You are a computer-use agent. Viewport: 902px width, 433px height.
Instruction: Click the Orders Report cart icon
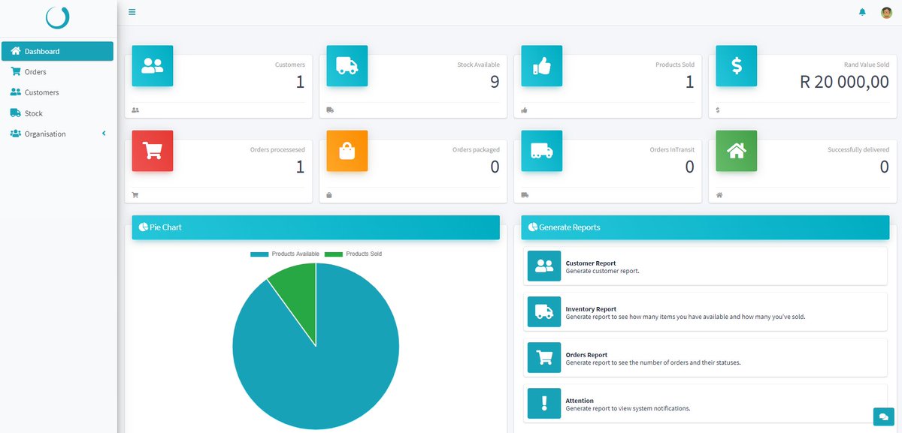[544, 358]
